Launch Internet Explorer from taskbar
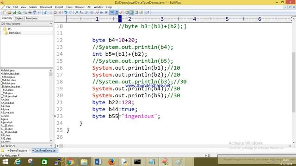The width and height of the screenshot is (296, 166). (x=18, y=162)
